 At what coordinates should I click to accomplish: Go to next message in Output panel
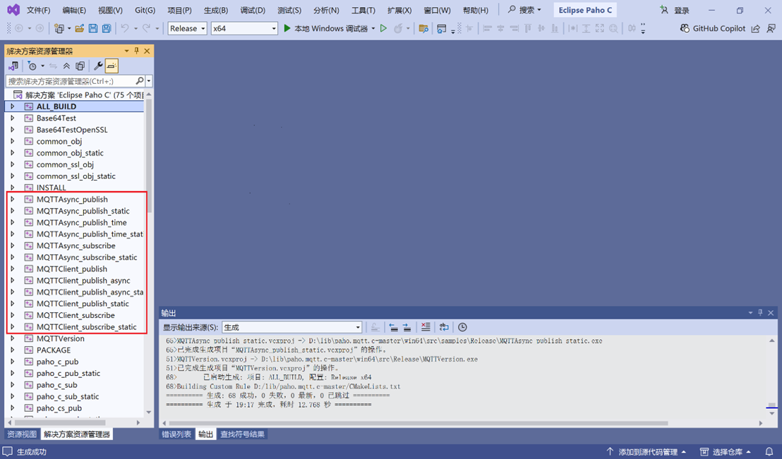407,327
